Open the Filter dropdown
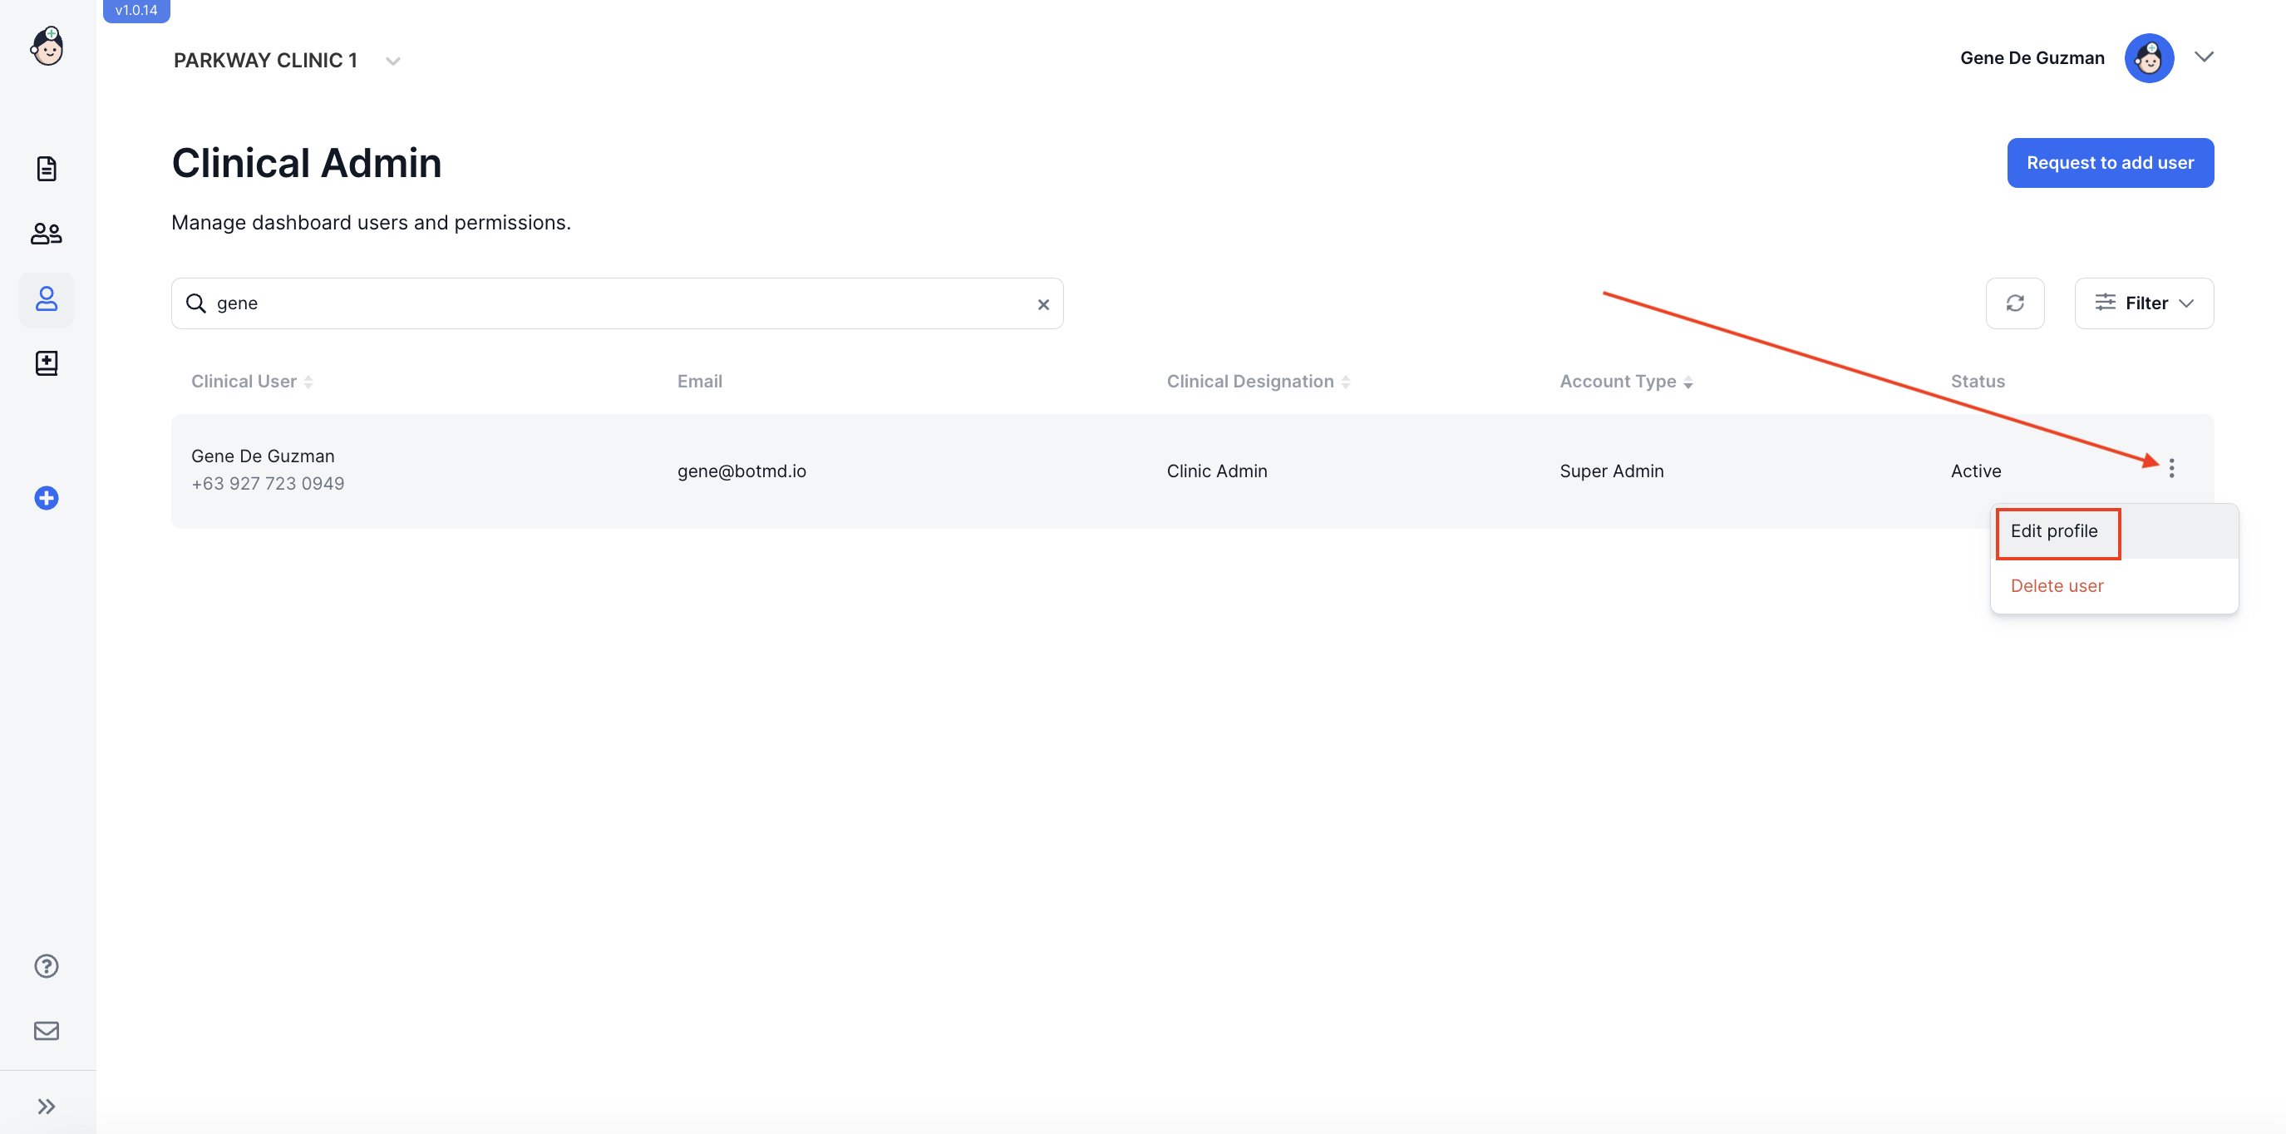 click(x=2144, y=303)
